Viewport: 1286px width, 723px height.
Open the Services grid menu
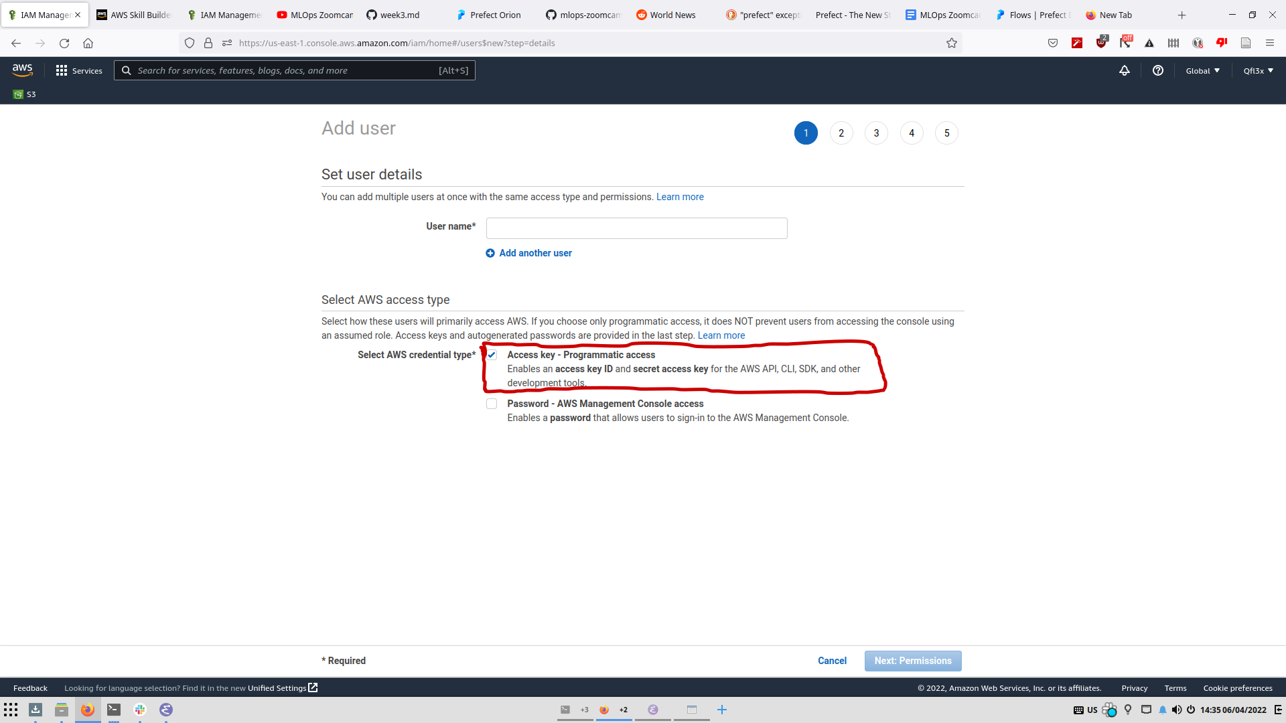coord(62,70)
